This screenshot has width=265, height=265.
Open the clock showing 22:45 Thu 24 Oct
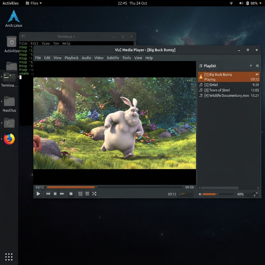point(132,3)
